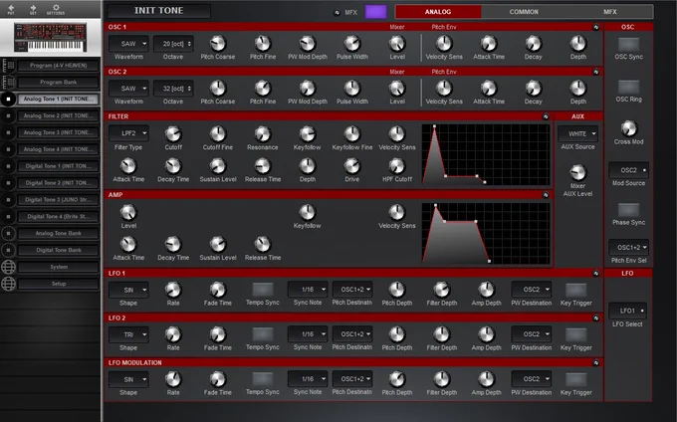Click the OSC 2 section round icon
The height and width of the screenshot is (422, 677).
[595, 72]
